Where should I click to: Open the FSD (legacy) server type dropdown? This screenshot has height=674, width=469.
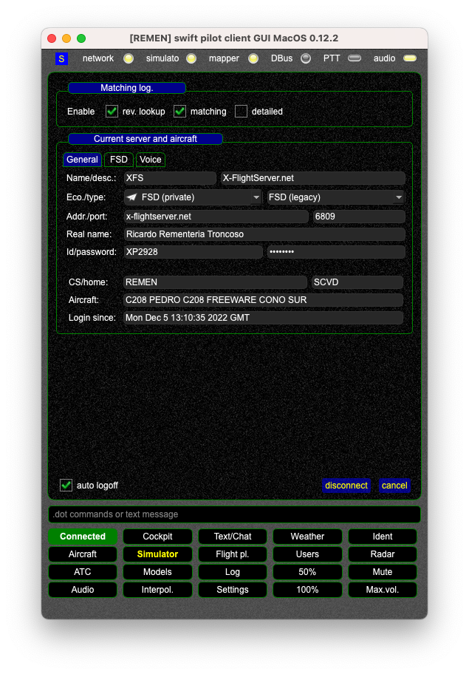(x=335, y=197)
